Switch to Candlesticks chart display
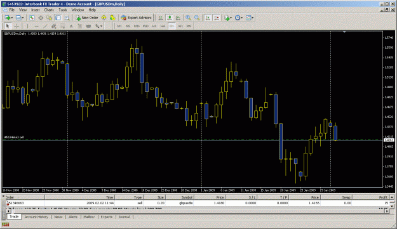The width and height of the screenshot is (397, 229). (x=170, y=18)
